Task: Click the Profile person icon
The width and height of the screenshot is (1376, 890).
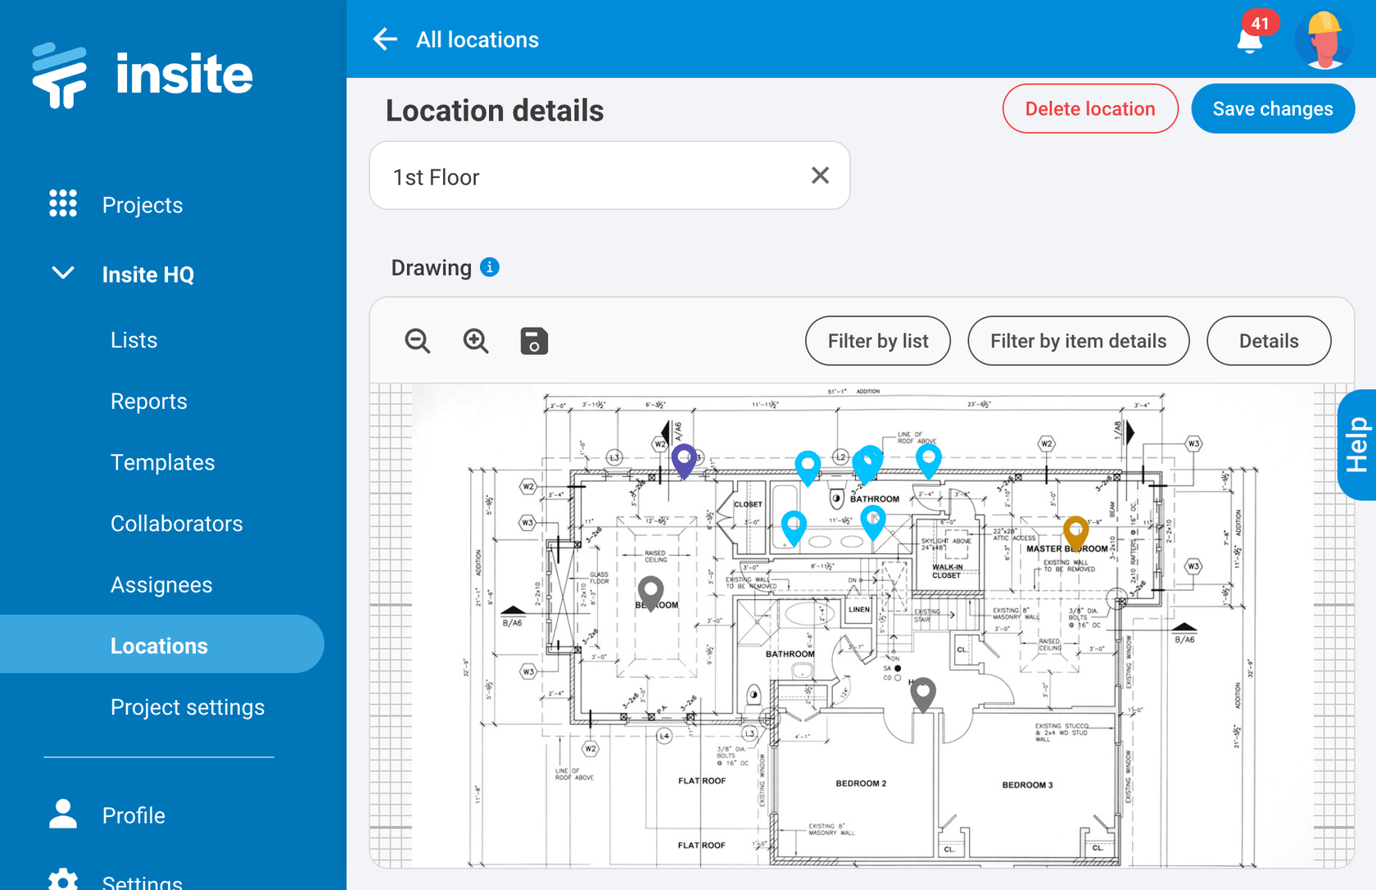Action: tap(61, 815)
